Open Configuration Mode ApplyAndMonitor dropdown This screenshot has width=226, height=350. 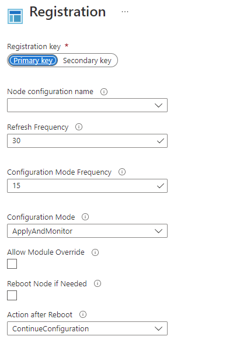click(87, 231)
